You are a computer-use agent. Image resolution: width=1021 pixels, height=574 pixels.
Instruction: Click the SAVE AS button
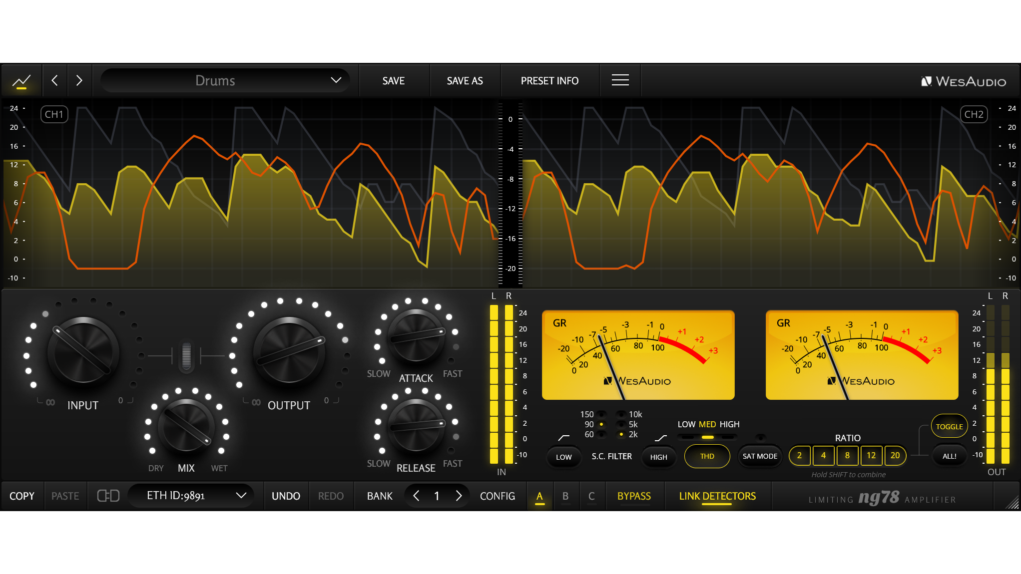pos(465,81)
